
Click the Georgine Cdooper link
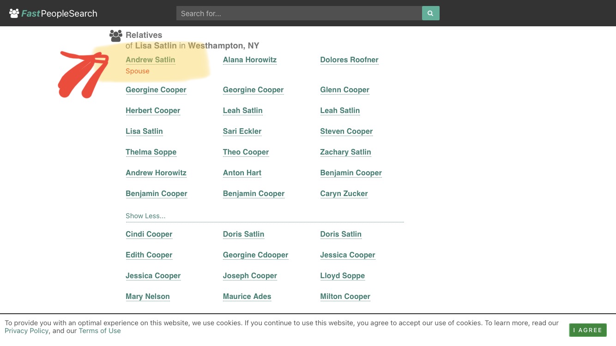point(255,255)
